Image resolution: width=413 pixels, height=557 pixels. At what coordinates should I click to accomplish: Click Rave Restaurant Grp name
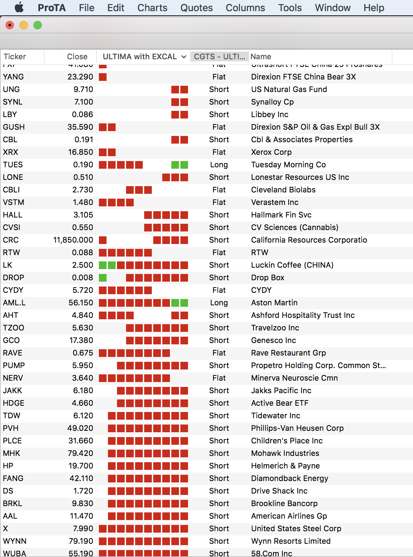pos(288,353)
